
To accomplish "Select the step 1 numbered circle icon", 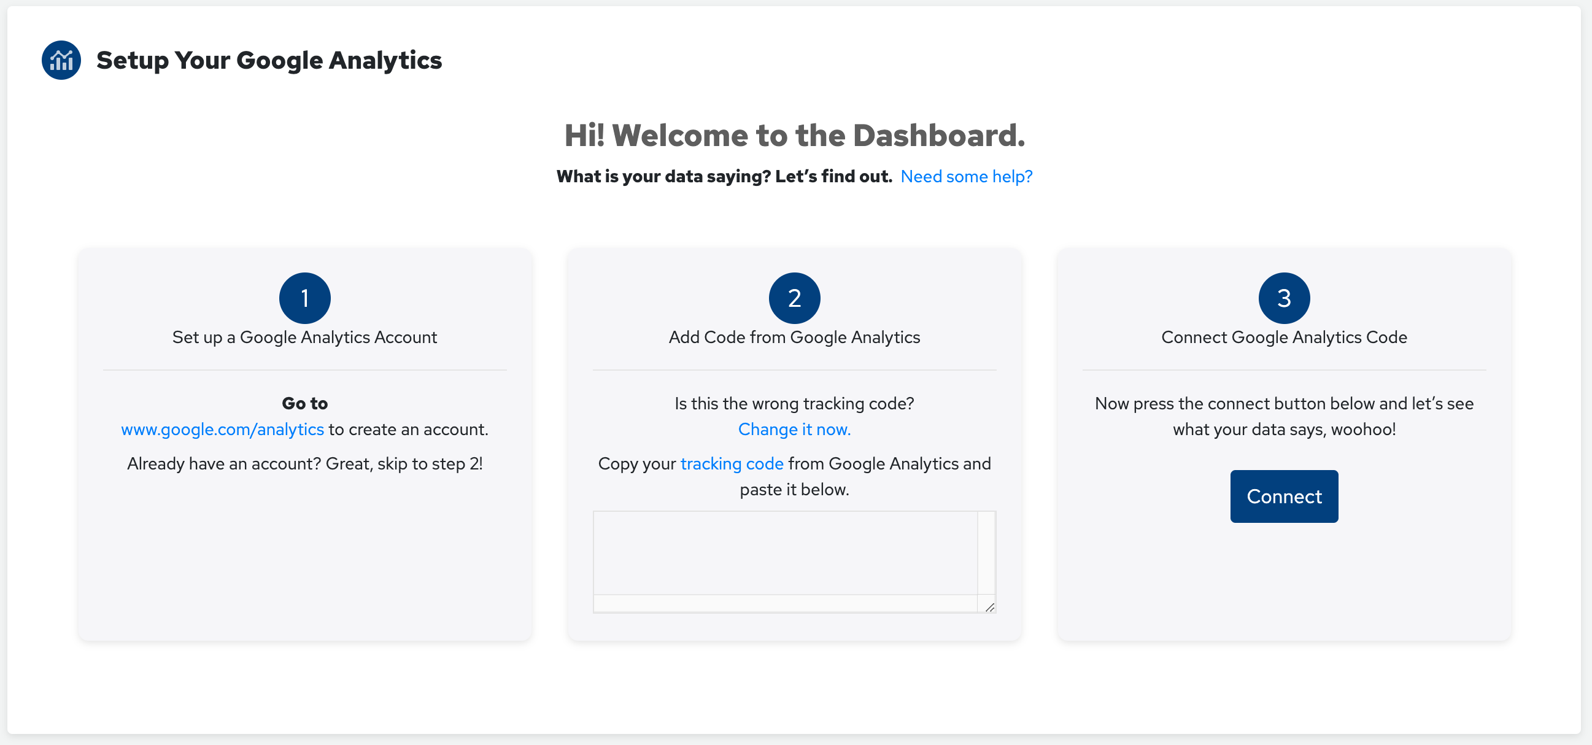I will pos(304,298).
